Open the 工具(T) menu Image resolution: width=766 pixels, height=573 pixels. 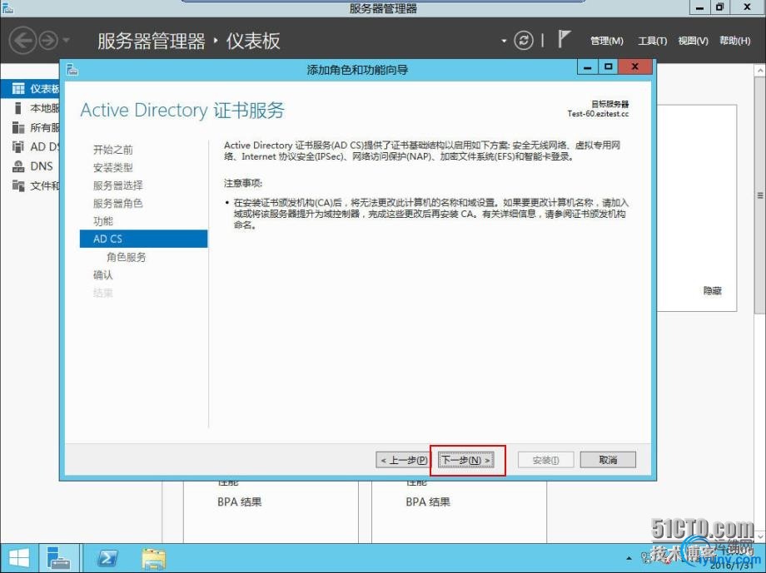652,41
